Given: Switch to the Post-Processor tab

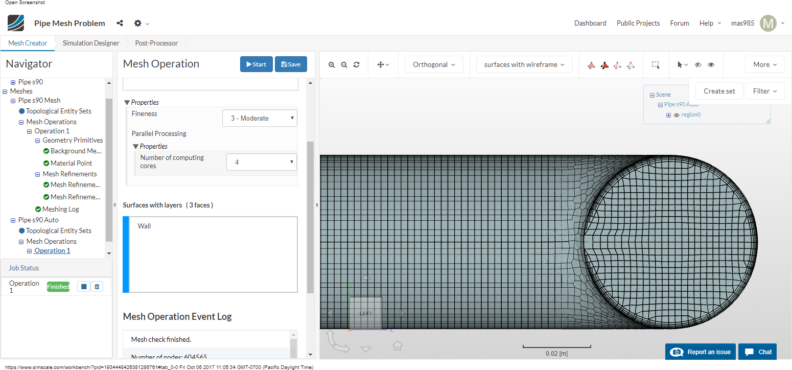Looking at the screenshot, I should (x=156, y=43).
